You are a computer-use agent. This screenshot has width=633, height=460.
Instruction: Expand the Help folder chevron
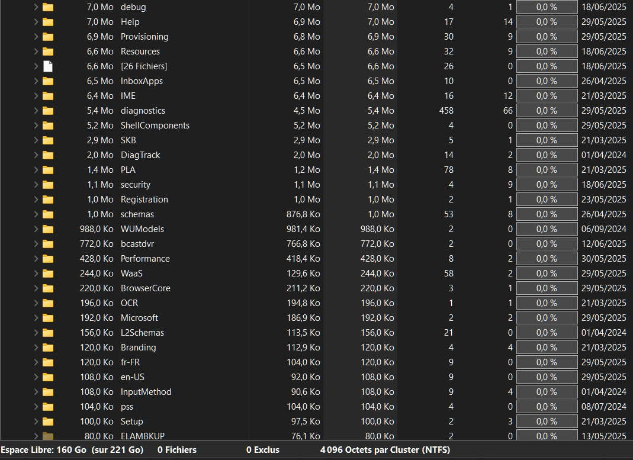[36, 22]
